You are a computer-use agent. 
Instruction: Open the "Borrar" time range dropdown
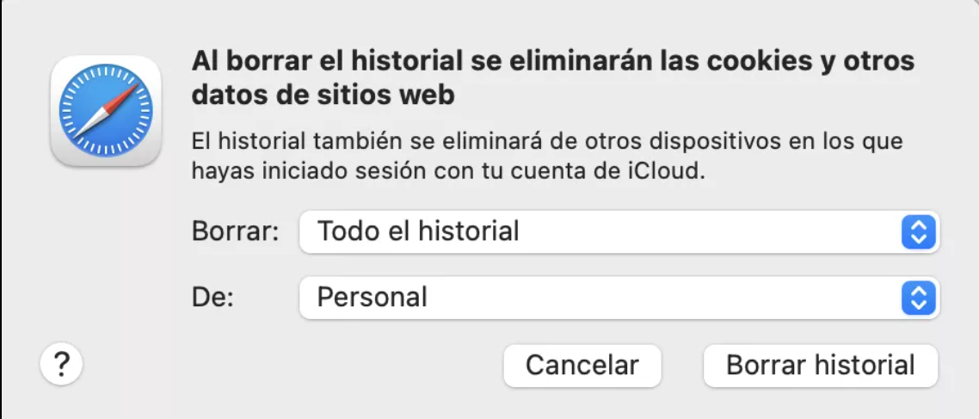coord(619,231)
